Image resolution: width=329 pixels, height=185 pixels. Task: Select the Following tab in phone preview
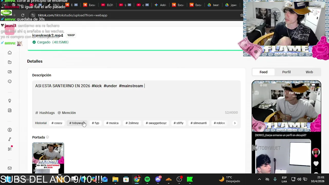[279, 93]
